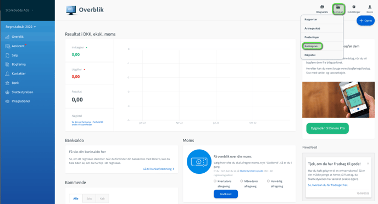The height and width of the screenshot is (204, 378).
Task: Open the Konto user icon
Action: coord(370,9)
